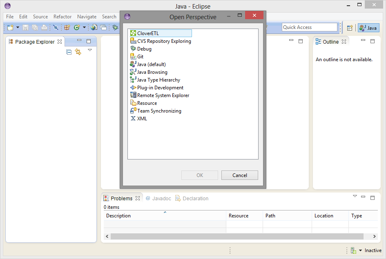Click OK in Open Perspective dialog
Image resolution: width=386 pixels, height=259 pixels.
[200, 175]
